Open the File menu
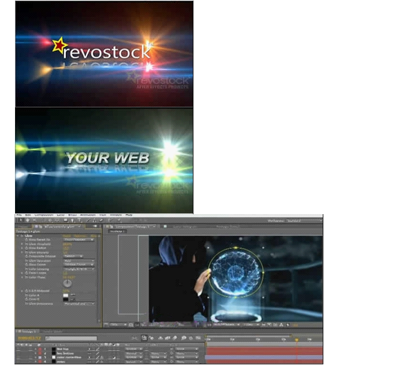The width and height of the screenshot is (417, 366). click(19, 215)
